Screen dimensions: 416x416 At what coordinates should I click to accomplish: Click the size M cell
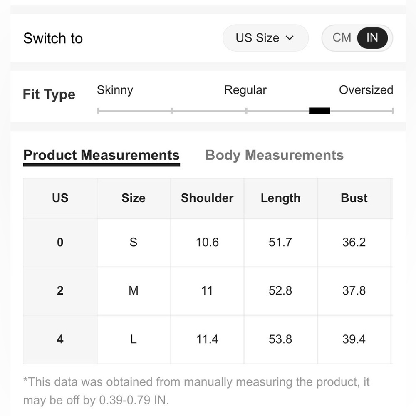coord(134,290)
